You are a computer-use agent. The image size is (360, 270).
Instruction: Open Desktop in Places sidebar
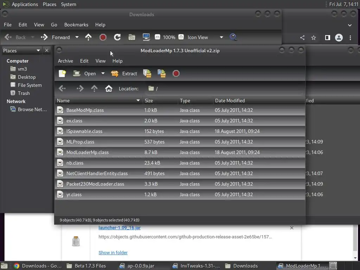[23, 77]
